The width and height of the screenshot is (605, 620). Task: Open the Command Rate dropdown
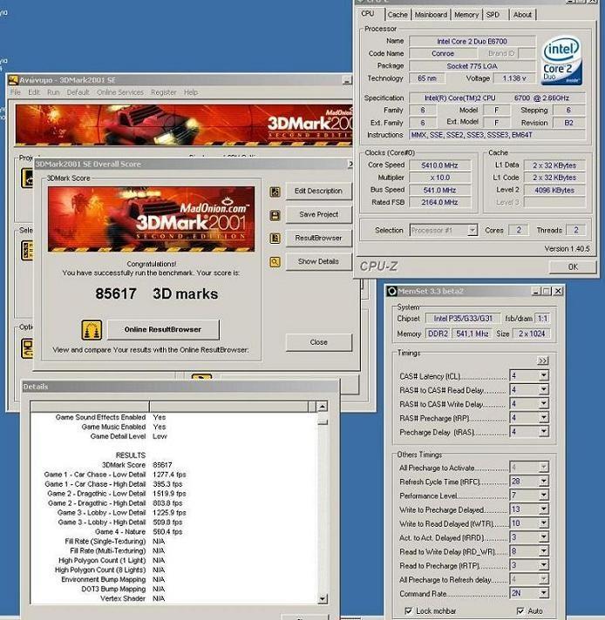[544, 593]
